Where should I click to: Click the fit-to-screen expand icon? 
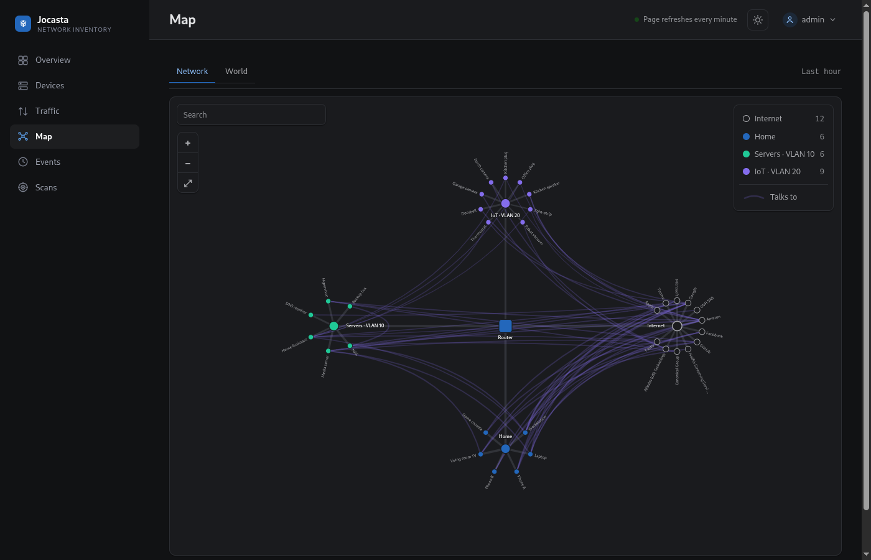click(188, 183)
